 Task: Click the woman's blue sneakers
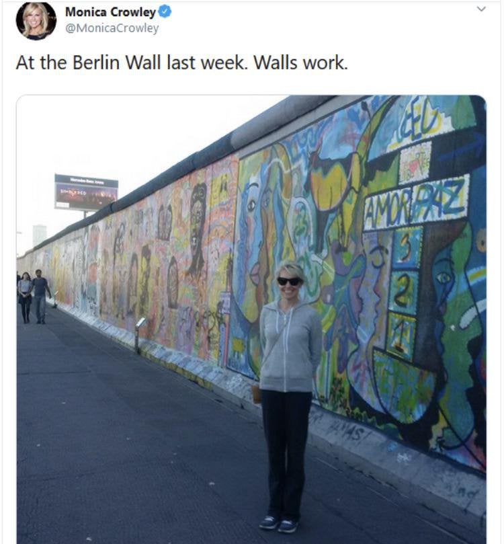point(278,524)
